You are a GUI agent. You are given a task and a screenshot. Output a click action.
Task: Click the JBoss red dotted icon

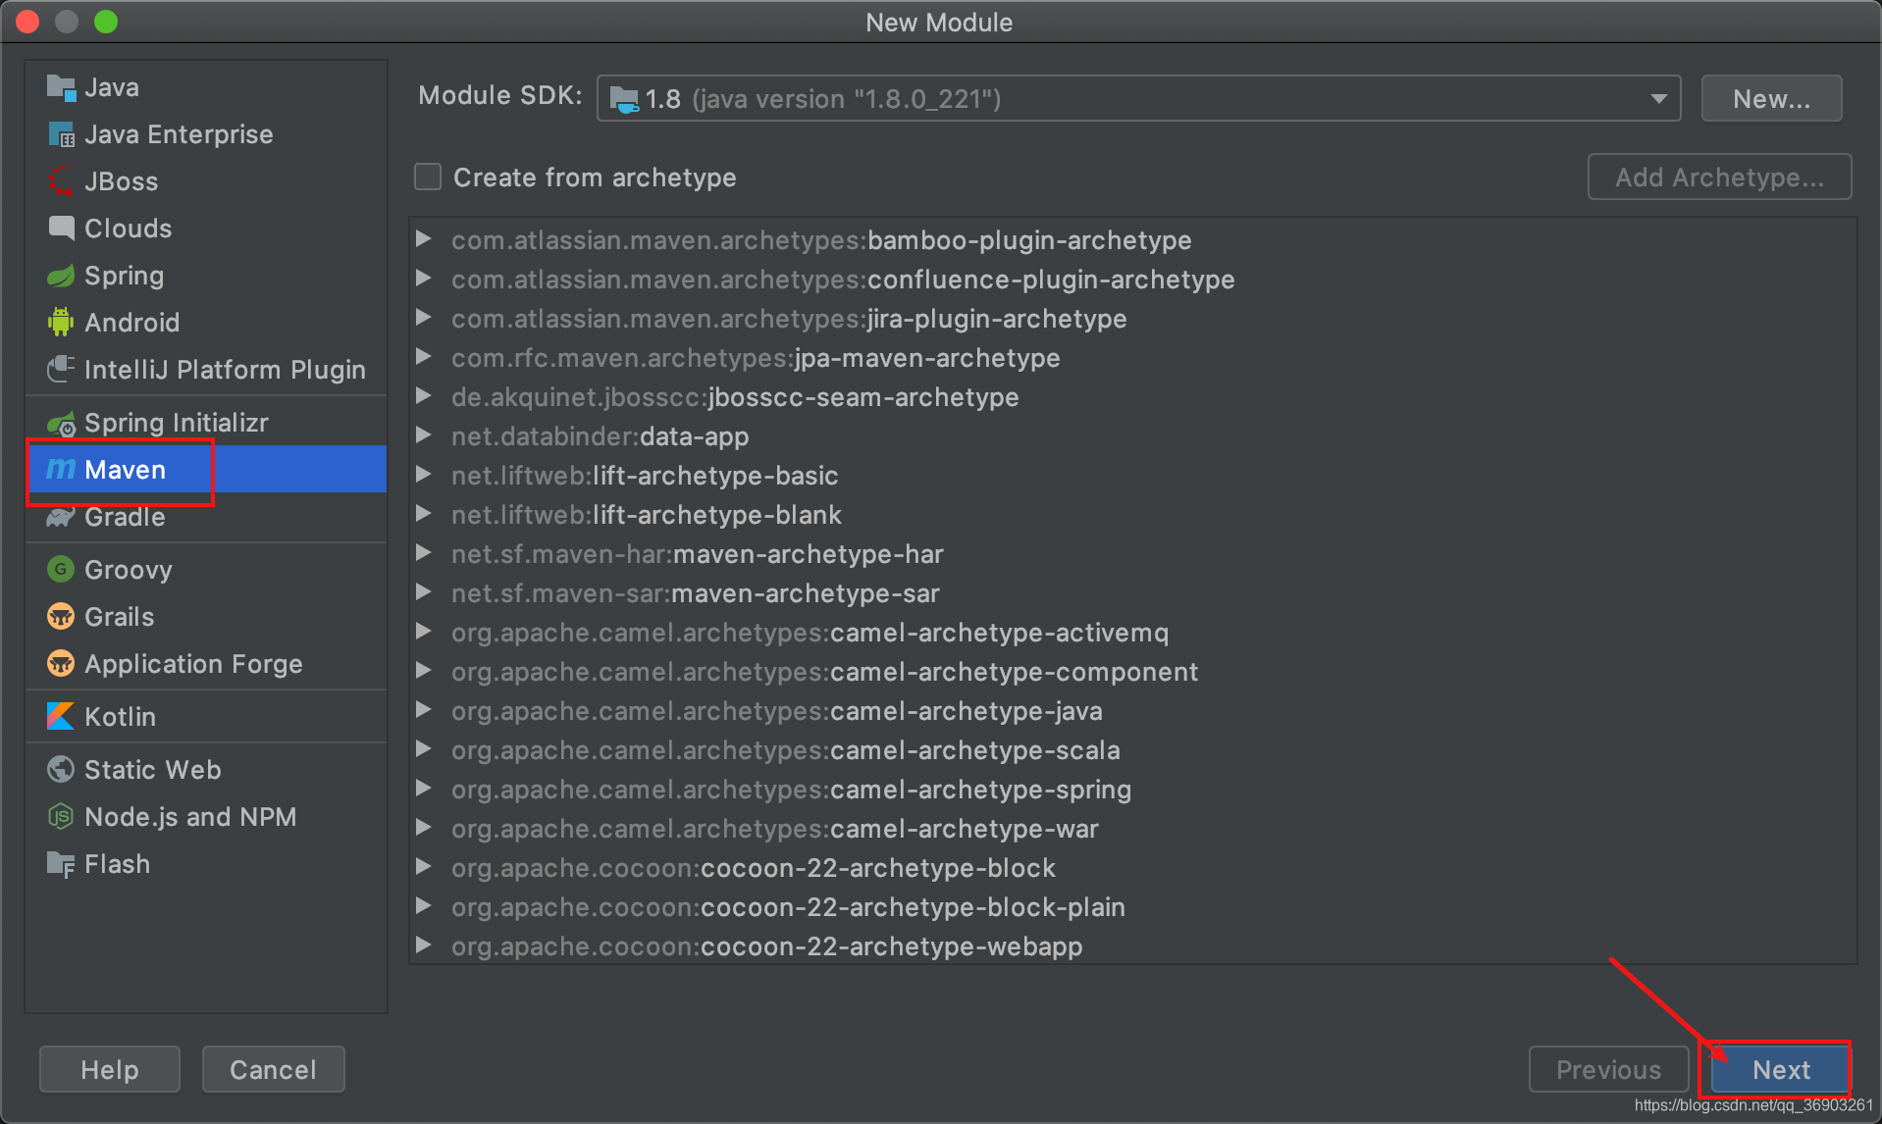tap(61, 181)
